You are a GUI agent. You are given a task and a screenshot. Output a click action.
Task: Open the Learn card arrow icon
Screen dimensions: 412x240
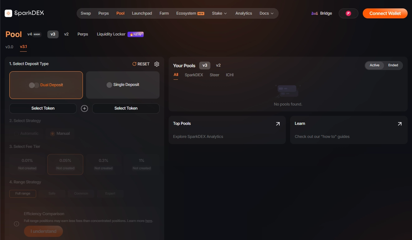(x=400, y=124)
